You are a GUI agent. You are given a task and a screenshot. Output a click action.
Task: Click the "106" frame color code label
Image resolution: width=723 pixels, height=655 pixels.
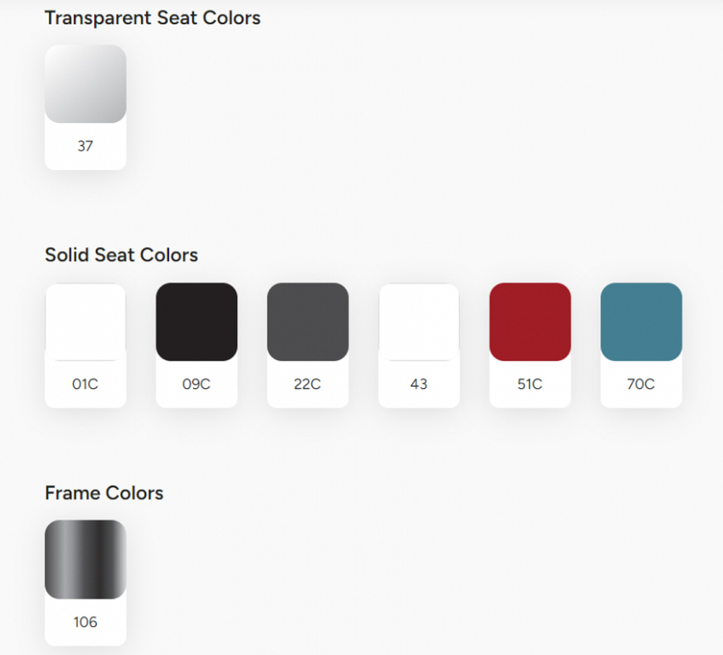[85, 622]
